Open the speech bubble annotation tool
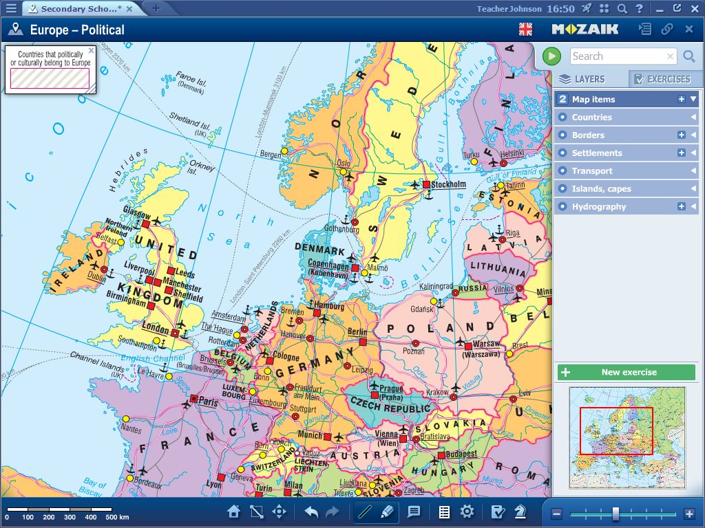Image resolution: width=705 pixels, height=528 pixels. coord(414,512)
